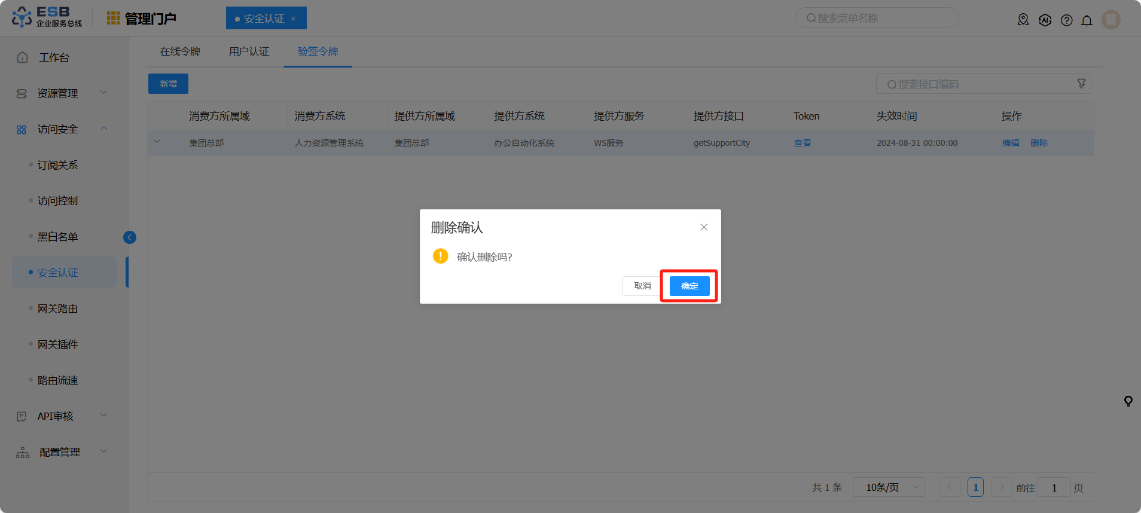Open the user avatar menu
Viewport: 1141px width, 513px height.
[1111, 20]
